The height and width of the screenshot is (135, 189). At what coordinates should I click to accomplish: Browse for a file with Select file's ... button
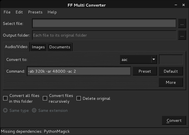[182, 23]
